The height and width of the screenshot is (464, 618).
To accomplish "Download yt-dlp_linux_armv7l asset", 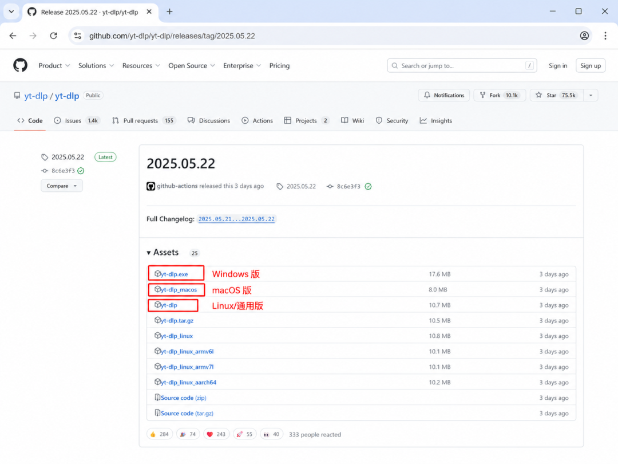I will pos(187,367).
